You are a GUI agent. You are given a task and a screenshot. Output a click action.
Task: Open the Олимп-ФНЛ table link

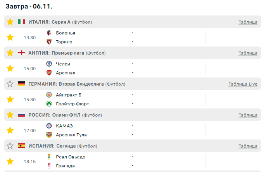pos(248,115)
